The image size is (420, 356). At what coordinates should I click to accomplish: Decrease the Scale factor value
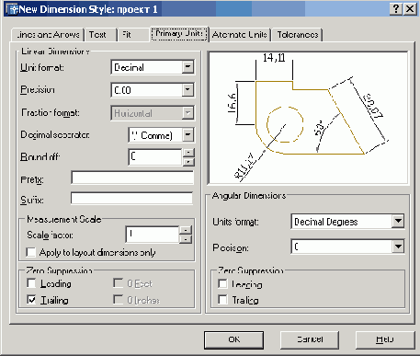point(186,239)
